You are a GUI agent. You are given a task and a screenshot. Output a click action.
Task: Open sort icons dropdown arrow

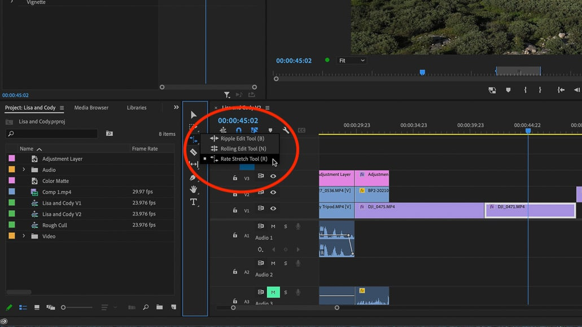pos(115,307)
